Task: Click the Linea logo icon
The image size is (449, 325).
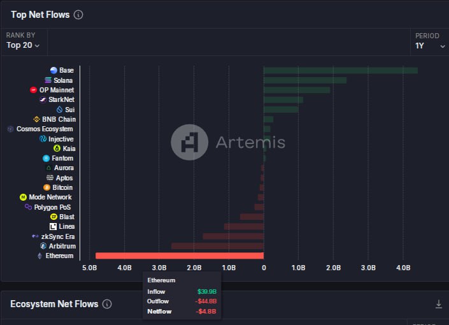Action: pyautogui.click(x=53, y=226)
